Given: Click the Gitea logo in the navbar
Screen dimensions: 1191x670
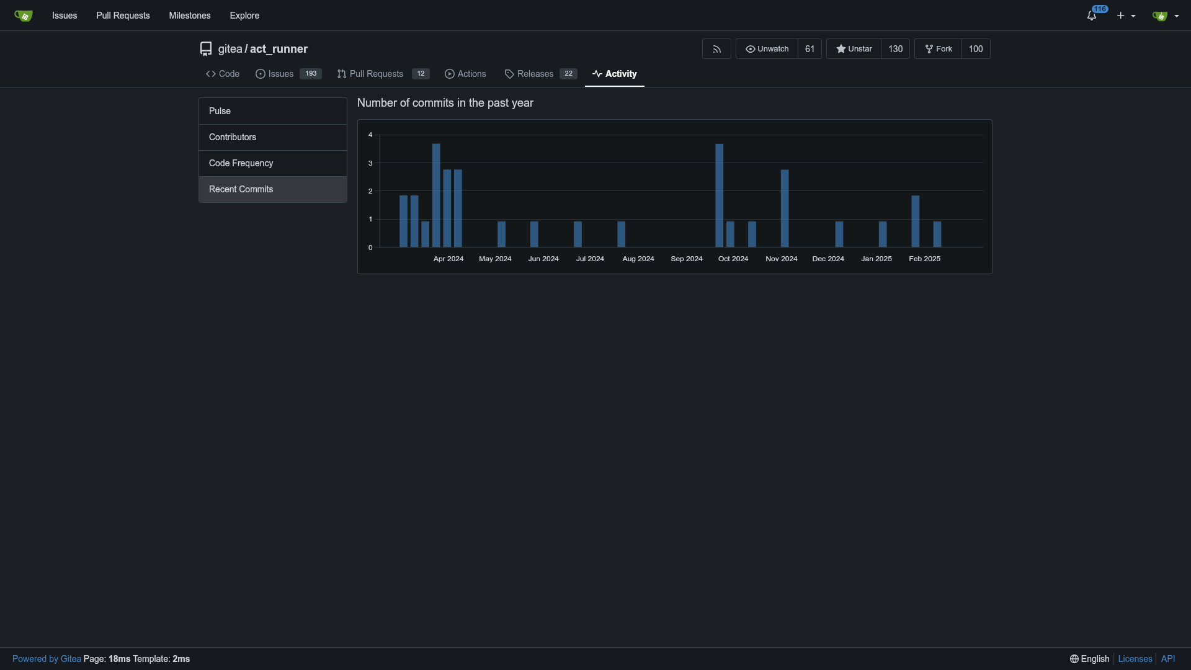Looking at the screenshot, I should pos(23,15).
